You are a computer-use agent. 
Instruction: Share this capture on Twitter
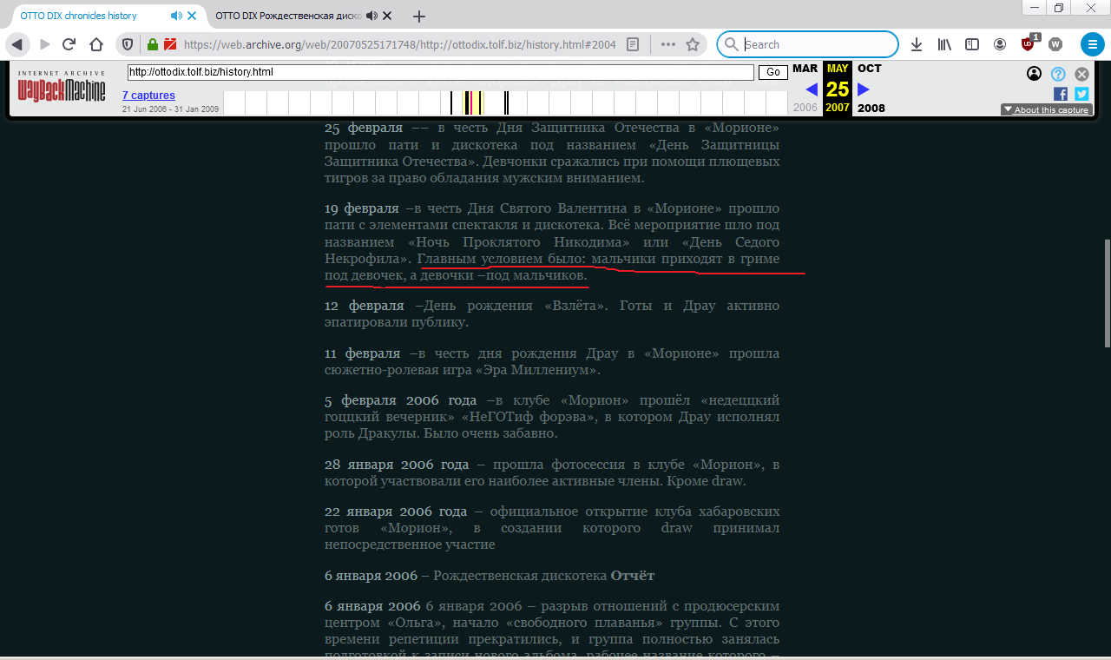click(1081, 94)
